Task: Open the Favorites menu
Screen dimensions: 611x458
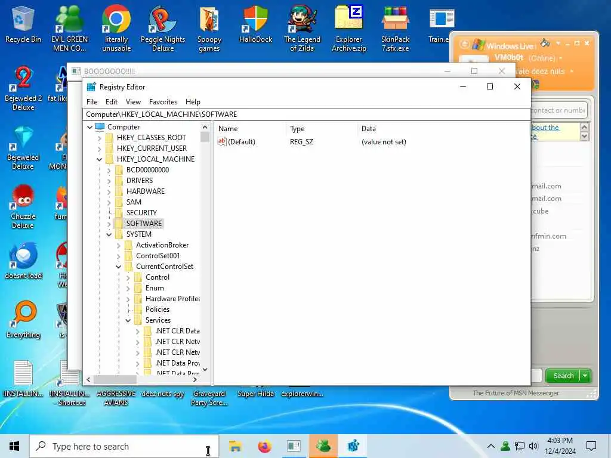Action: click(163, 102)
